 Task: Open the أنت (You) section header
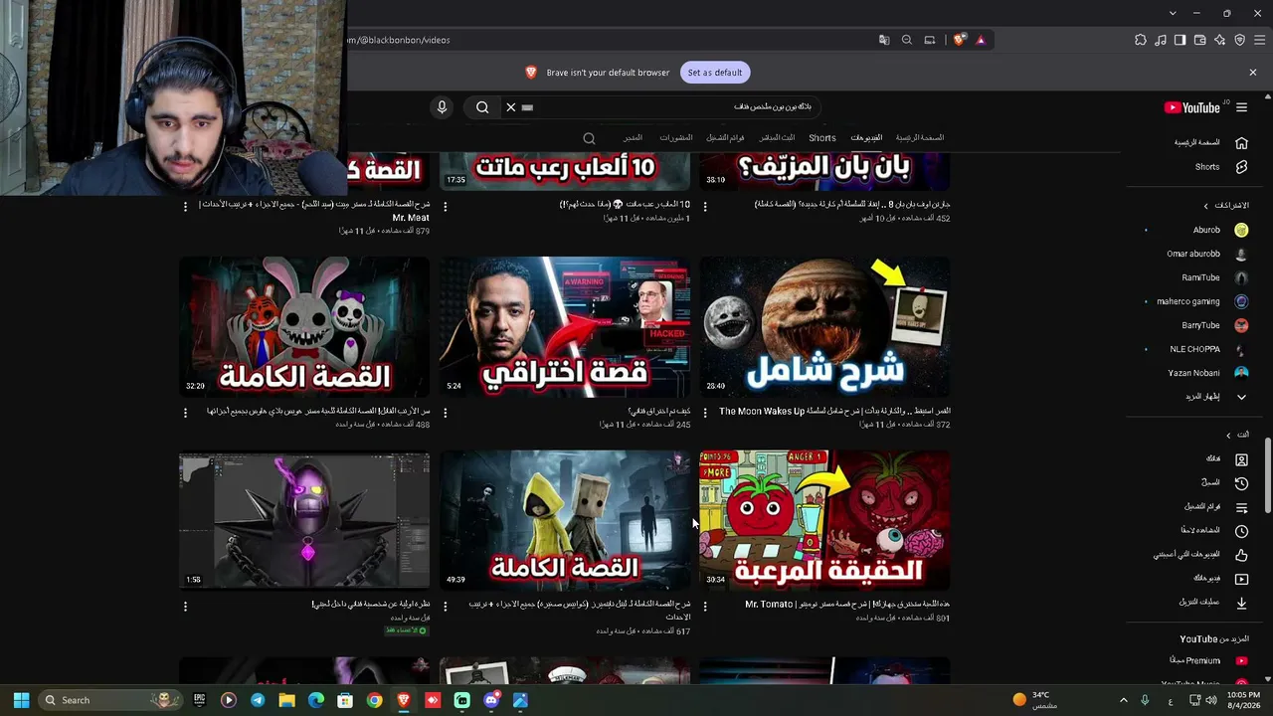pyautogui.click(x=1238, y=435)
